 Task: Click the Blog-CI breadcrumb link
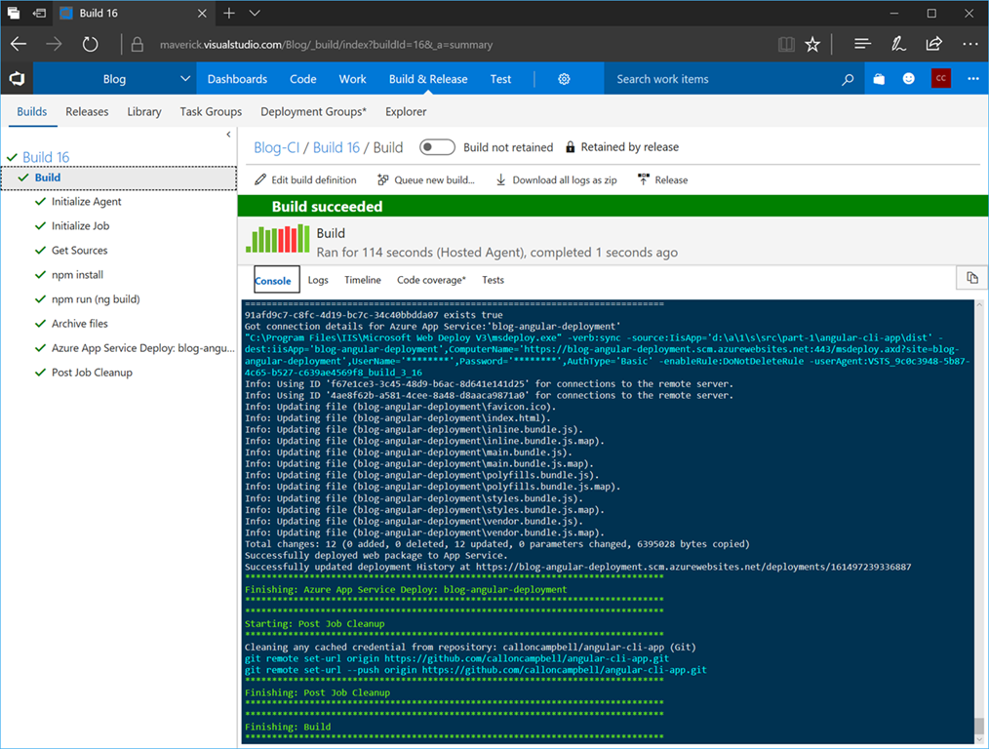pyautogui.click(x=276, y=147)
